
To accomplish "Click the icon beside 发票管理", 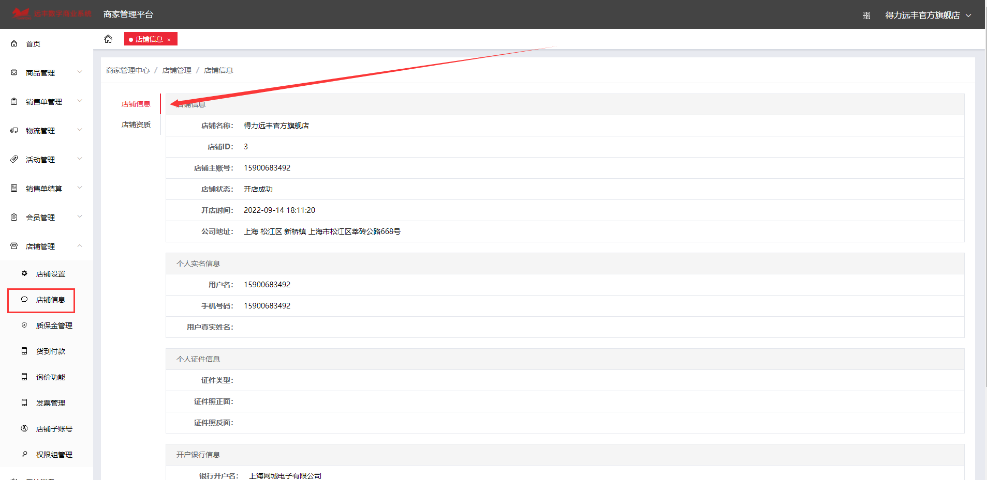I will click(x=24, y=402).
